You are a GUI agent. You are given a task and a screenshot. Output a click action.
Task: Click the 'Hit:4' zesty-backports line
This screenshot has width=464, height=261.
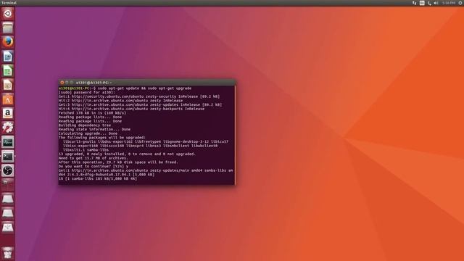[x=131, y=109]
